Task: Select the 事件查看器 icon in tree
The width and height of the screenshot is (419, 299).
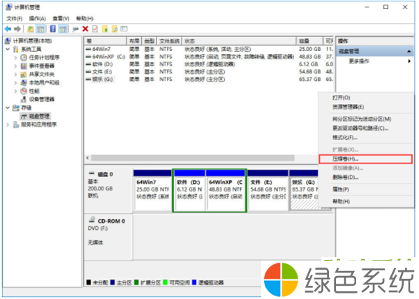Action: click(x=24, y=66)
